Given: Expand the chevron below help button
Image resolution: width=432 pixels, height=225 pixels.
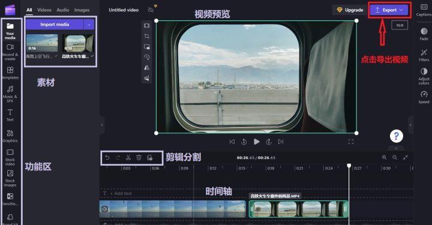Looking at the screenshot, I should pyautogui.click(x=396, y=148).
